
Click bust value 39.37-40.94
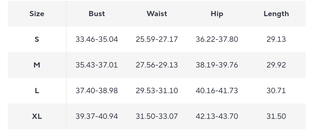(97, 116)
